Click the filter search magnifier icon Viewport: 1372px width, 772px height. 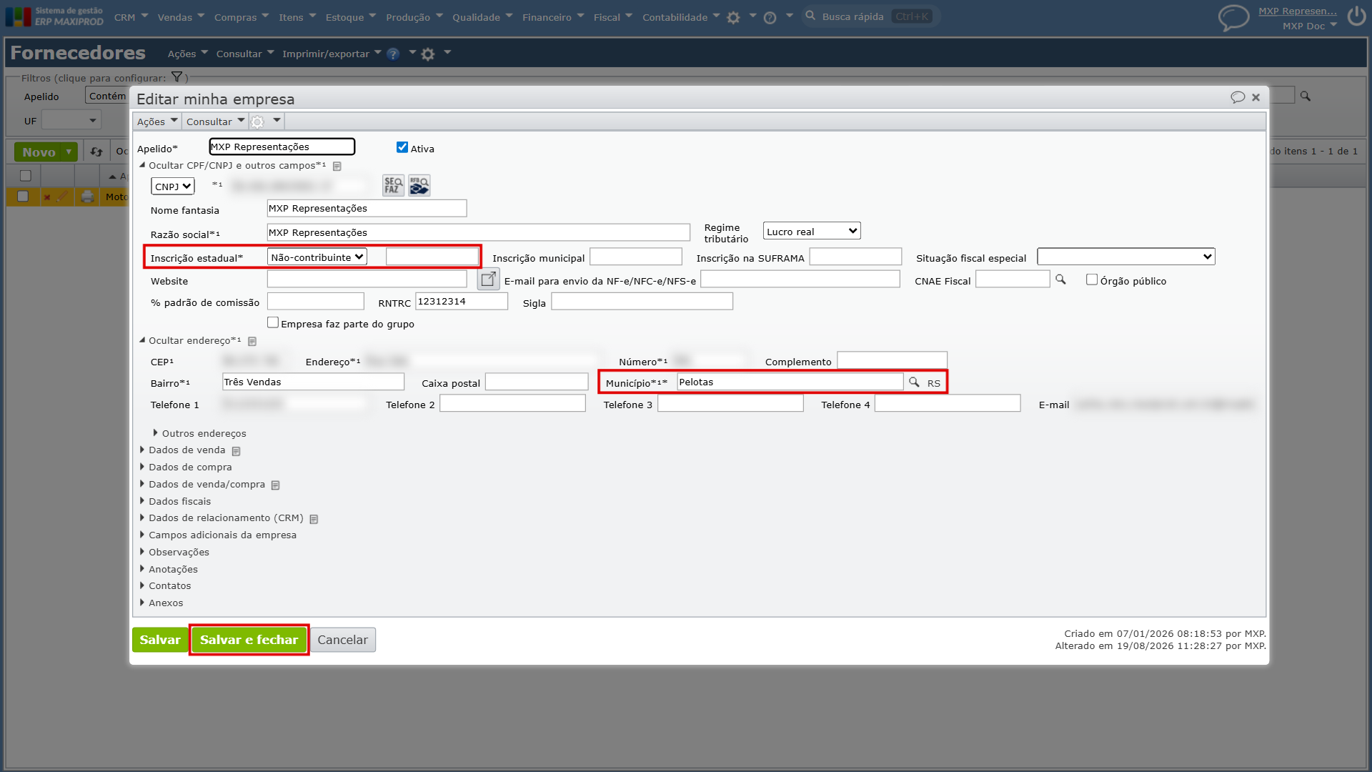click(x=1306, y=96)
